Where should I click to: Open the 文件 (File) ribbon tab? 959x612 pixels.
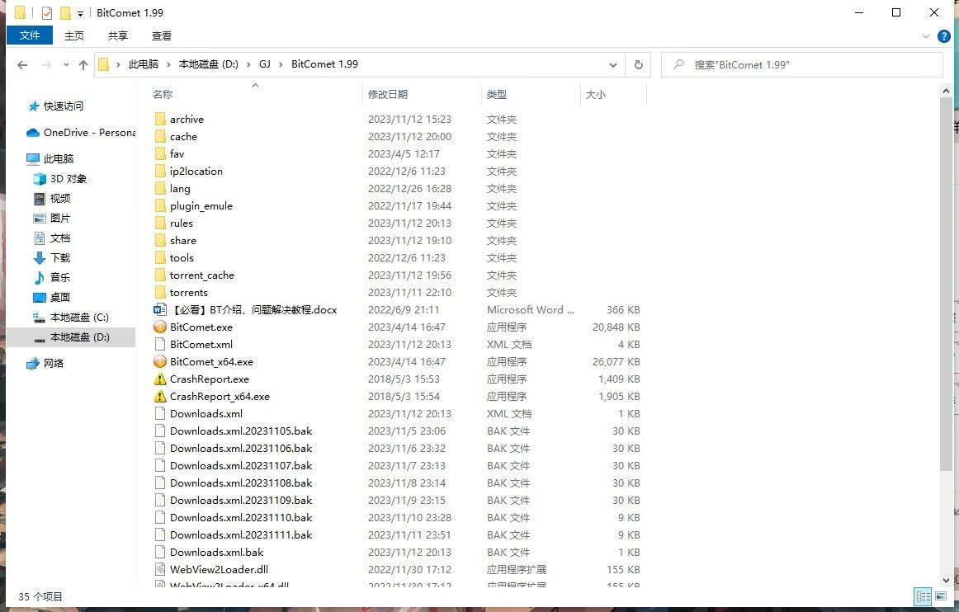coord(30,35)
